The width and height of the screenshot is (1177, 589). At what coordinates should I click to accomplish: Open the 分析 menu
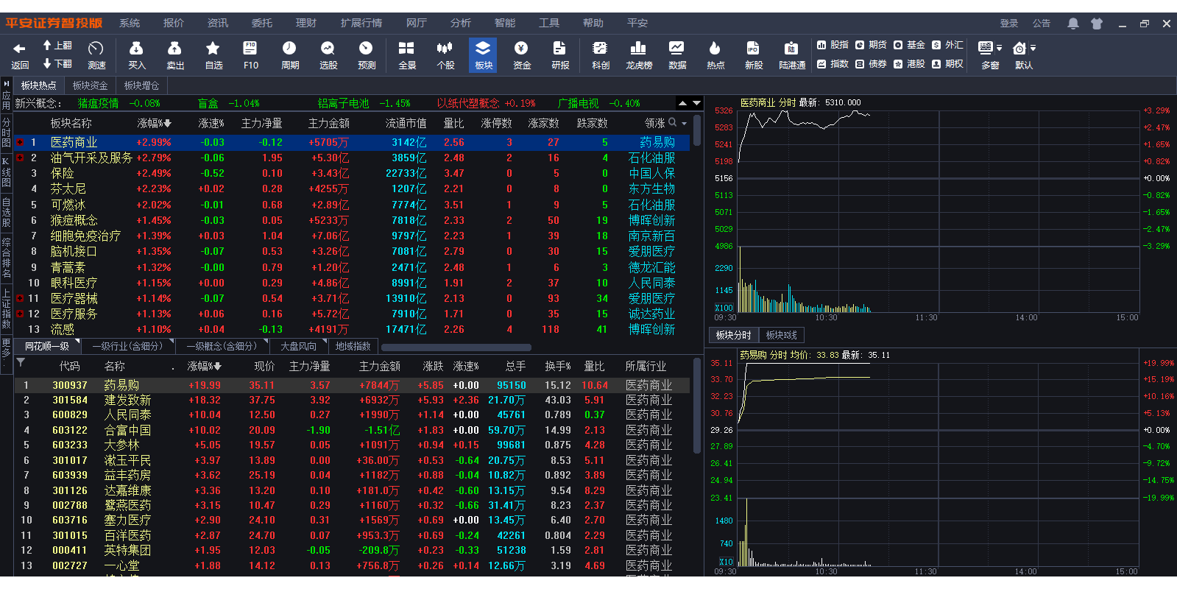click(x=460, y=24)
